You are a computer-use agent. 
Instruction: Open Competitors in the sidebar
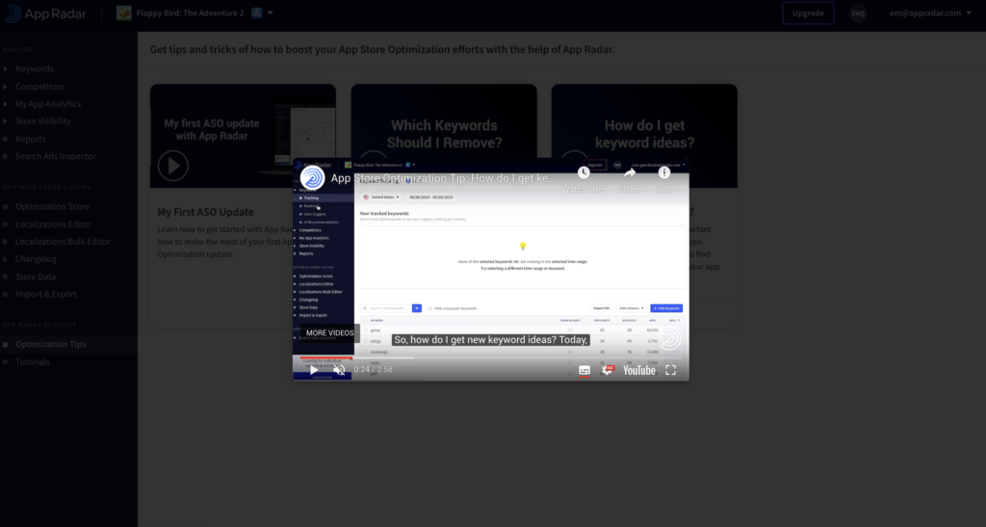point(39,86)
